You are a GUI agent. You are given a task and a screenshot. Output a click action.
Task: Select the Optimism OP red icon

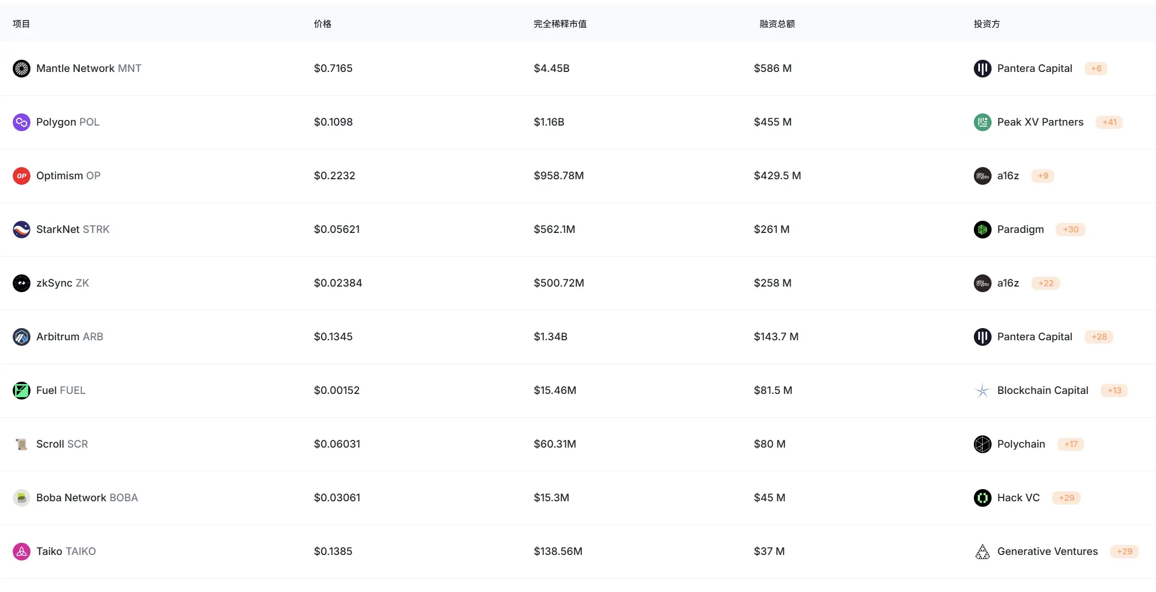pyautogui.click(x=21, y=175)
